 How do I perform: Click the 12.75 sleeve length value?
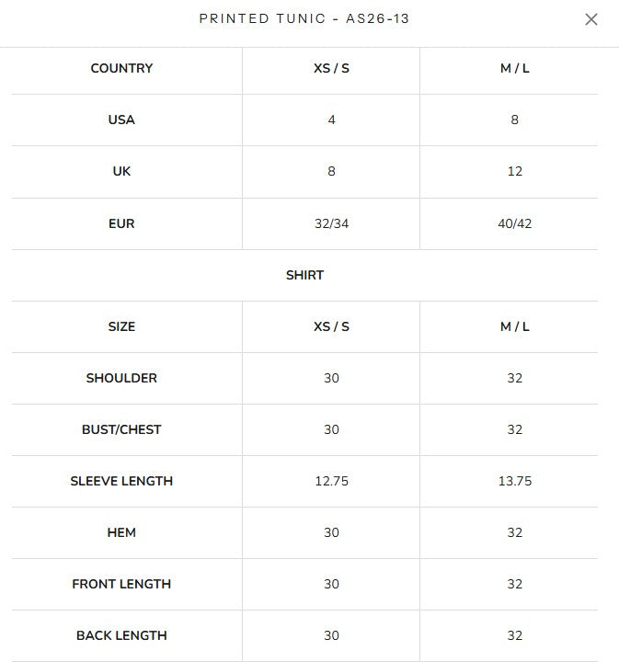(331, 481)
